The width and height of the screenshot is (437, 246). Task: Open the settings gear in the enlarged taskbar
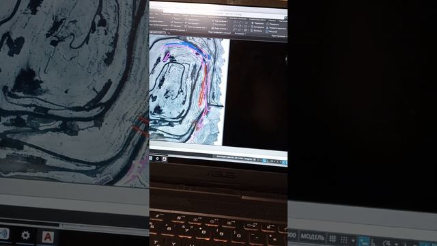tap(25, 236)
